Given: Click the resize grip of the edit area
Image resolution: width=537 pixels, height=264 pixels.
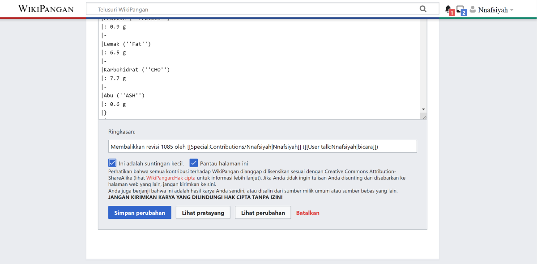Looking at the screenshot, I should tap(424, 116).
